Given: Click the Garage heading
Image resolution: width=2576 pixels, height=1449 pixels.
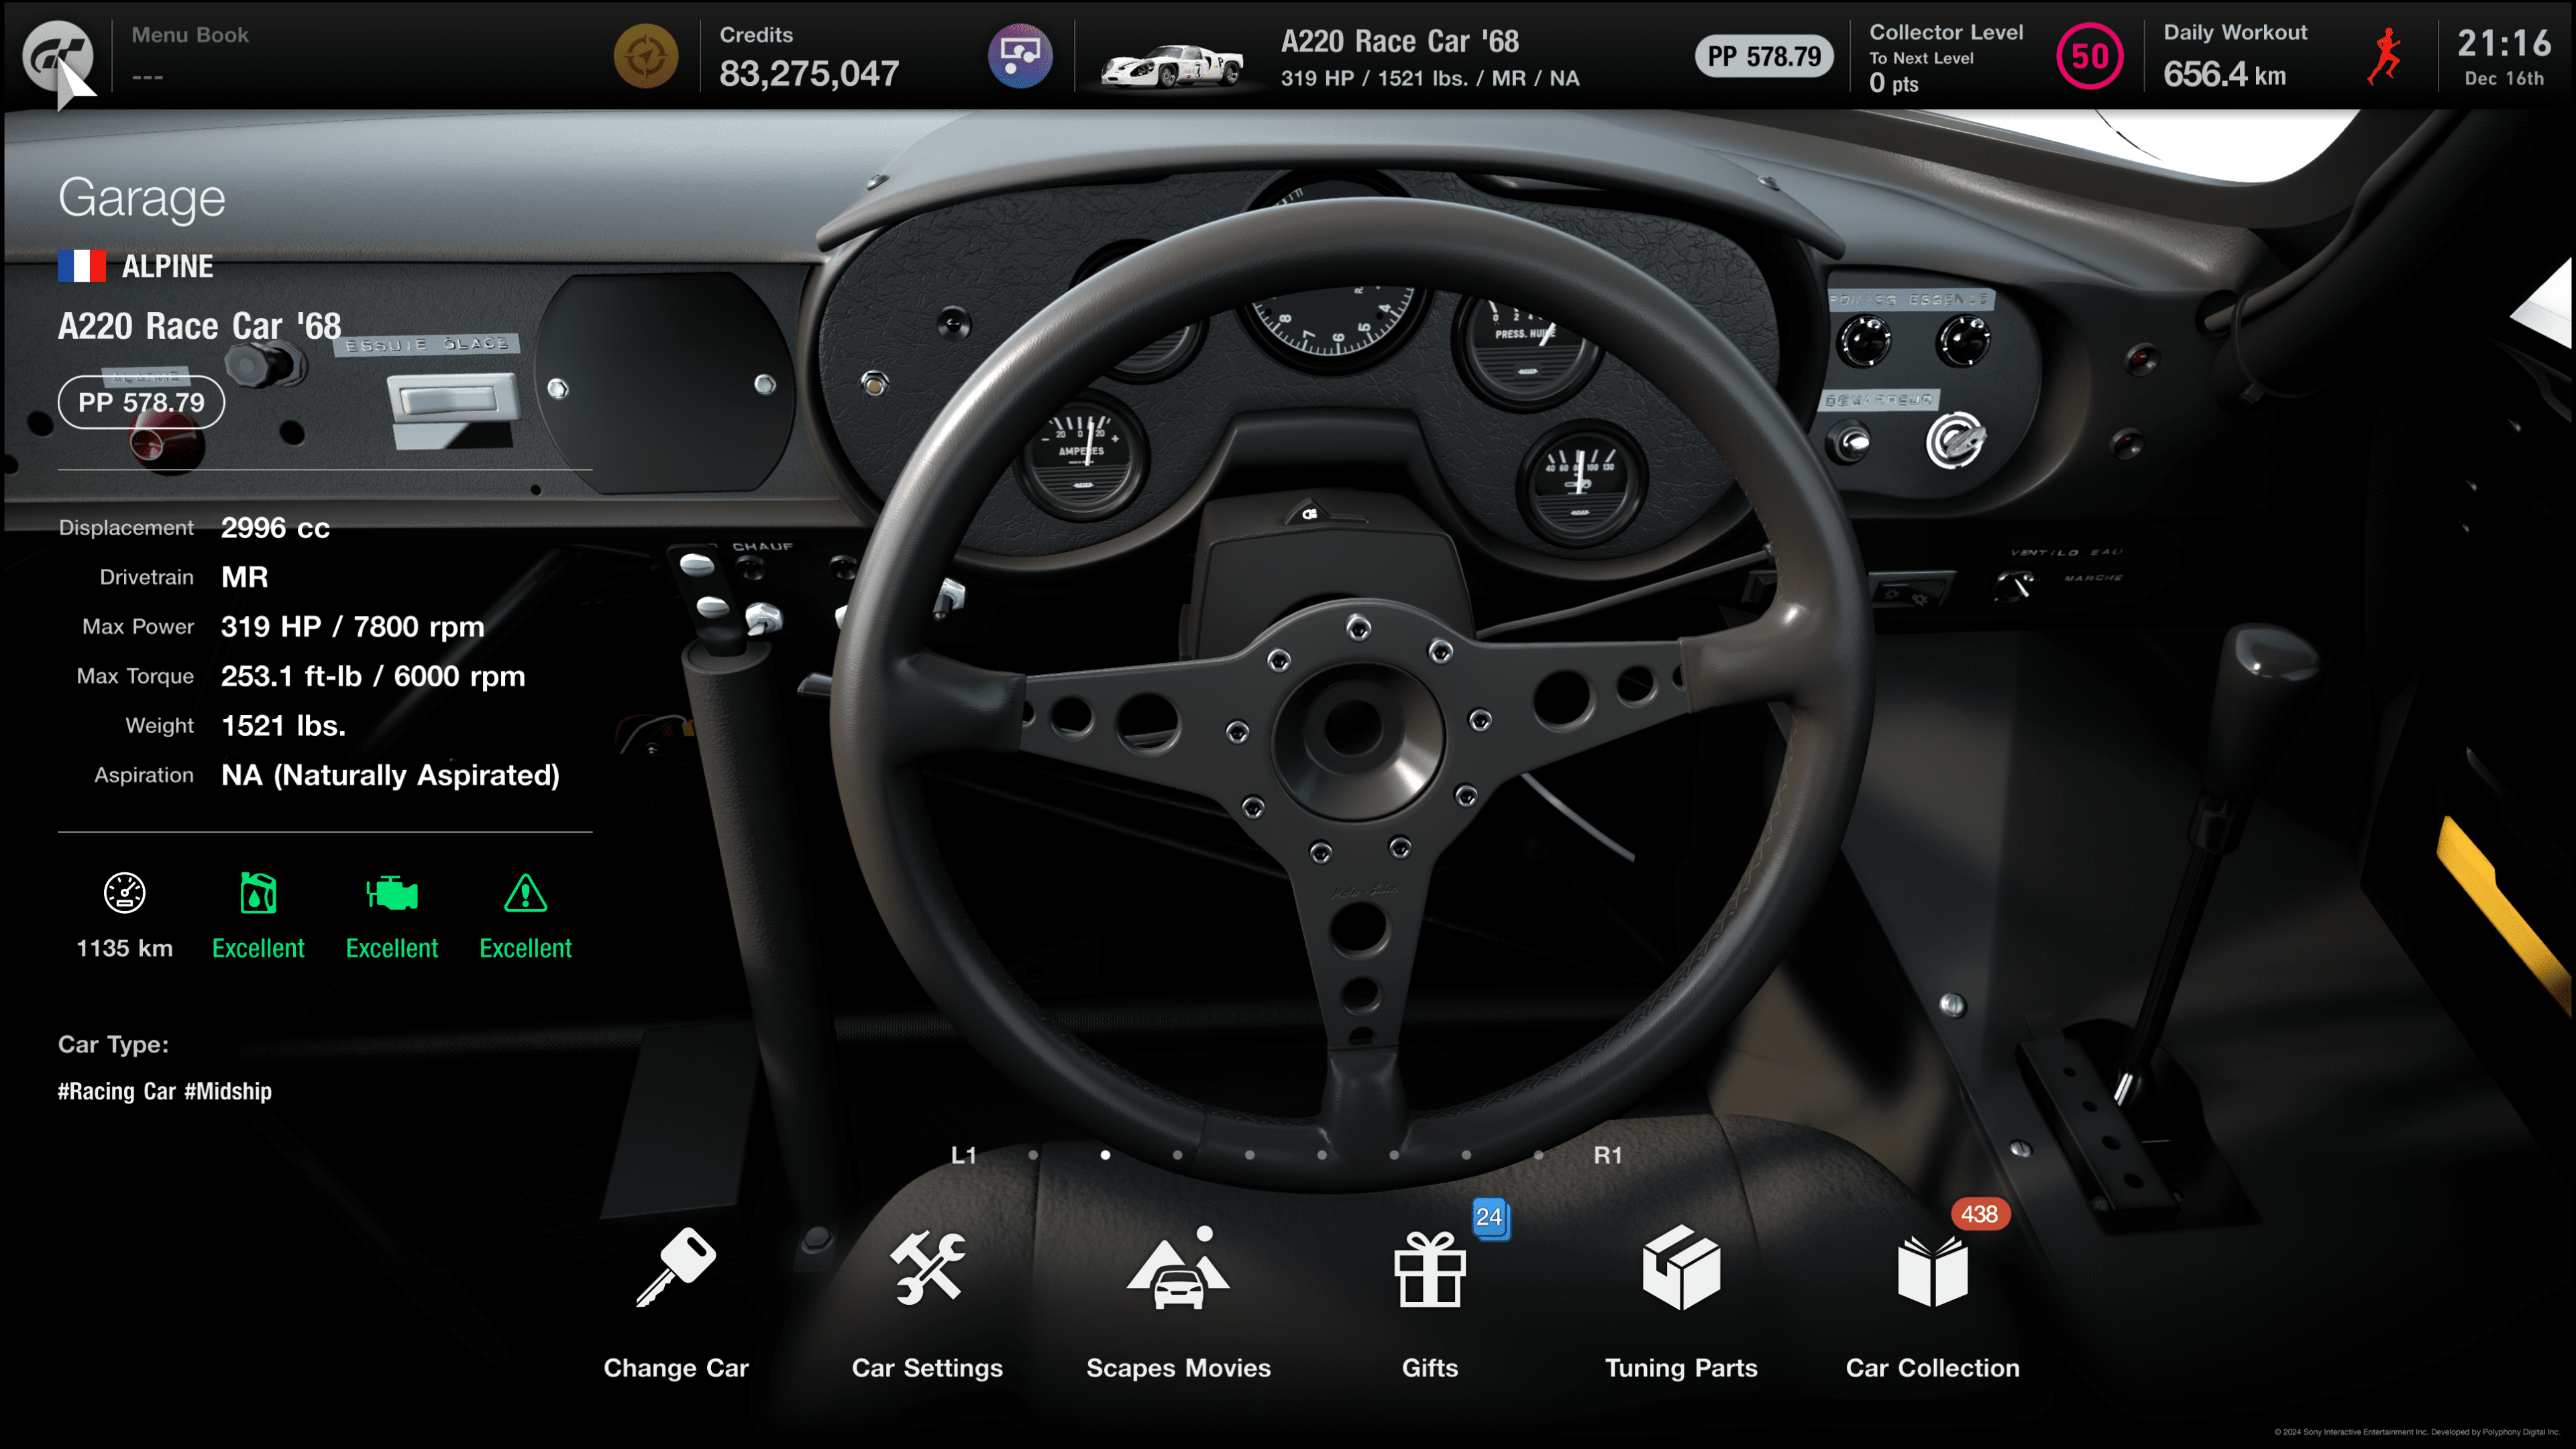Looking at the screenshot, I should pos(141,198).
